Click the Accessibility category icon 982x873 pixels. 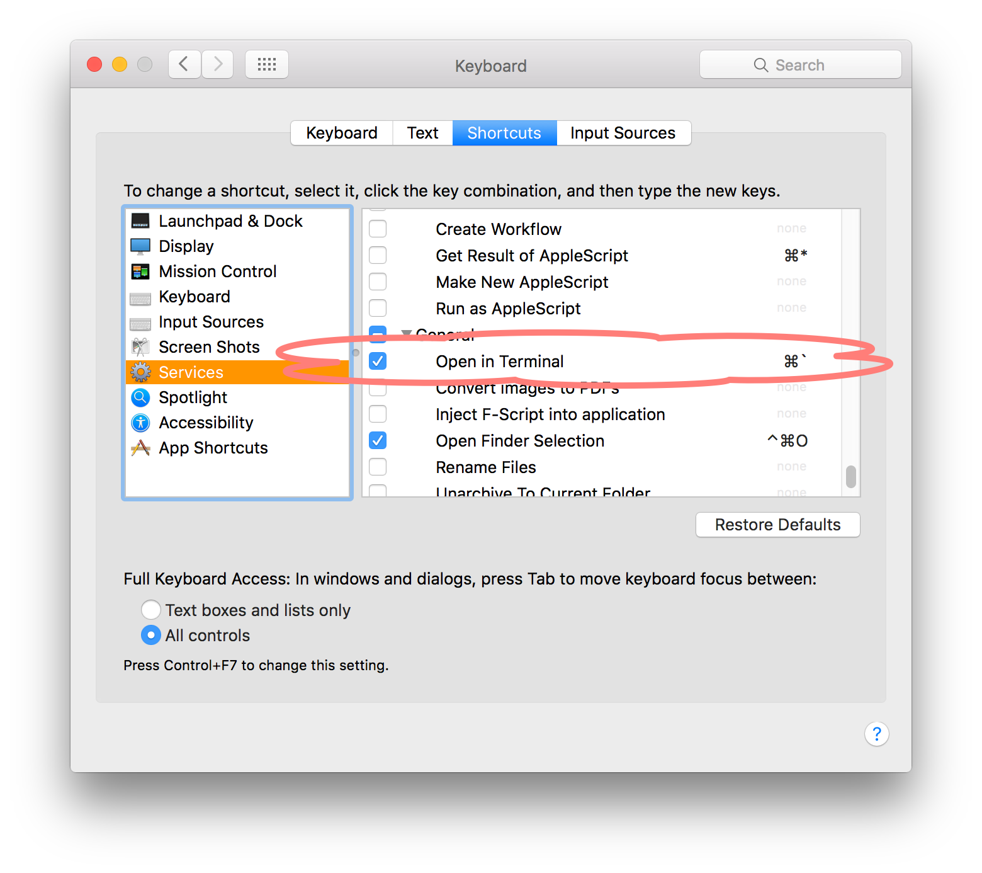(140, 423)
